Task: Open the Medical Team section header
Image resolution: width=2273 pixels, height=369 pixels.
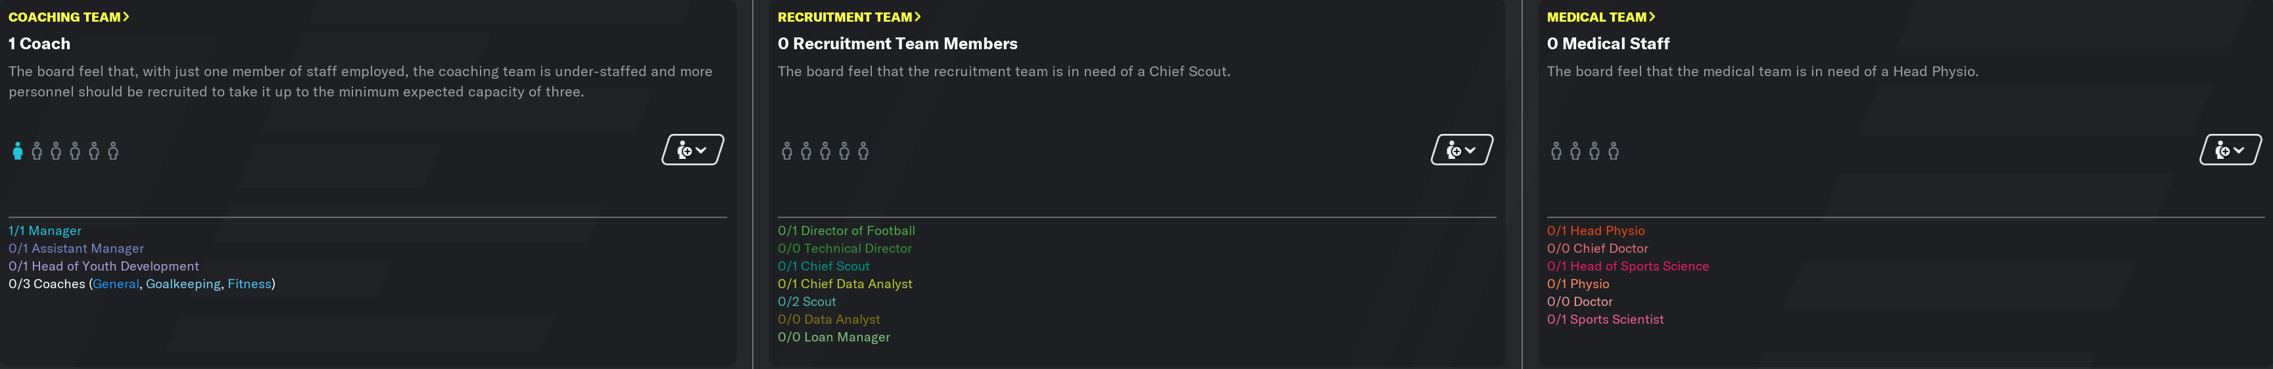Action: point(1600,16)
